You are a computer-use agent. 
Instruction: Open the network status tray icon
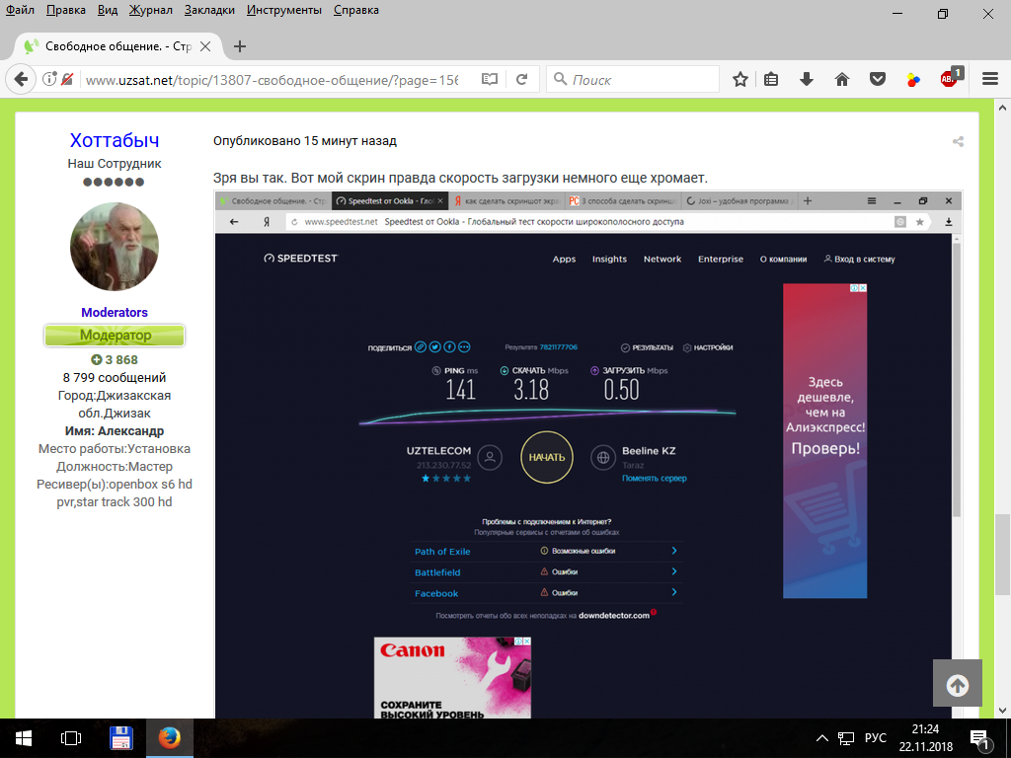[x=846, y=738]
